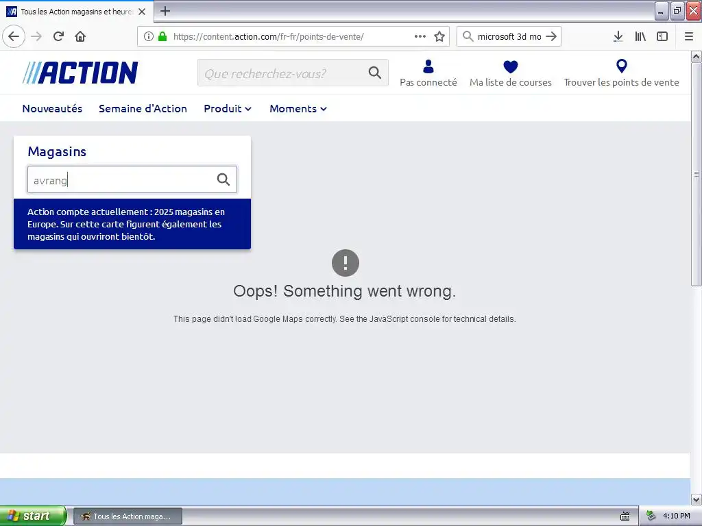Click the Trouver les points de vente pin
The width and height of the screenshot is (702, 526).
point(621,66)
